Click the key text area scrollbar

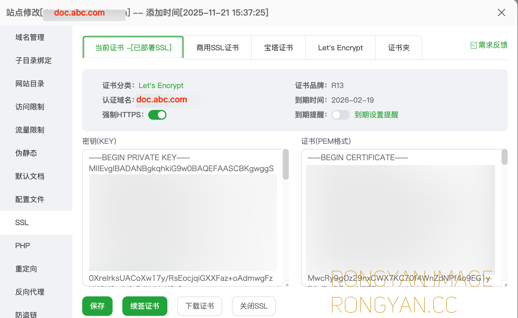click(x=285, y=164)
